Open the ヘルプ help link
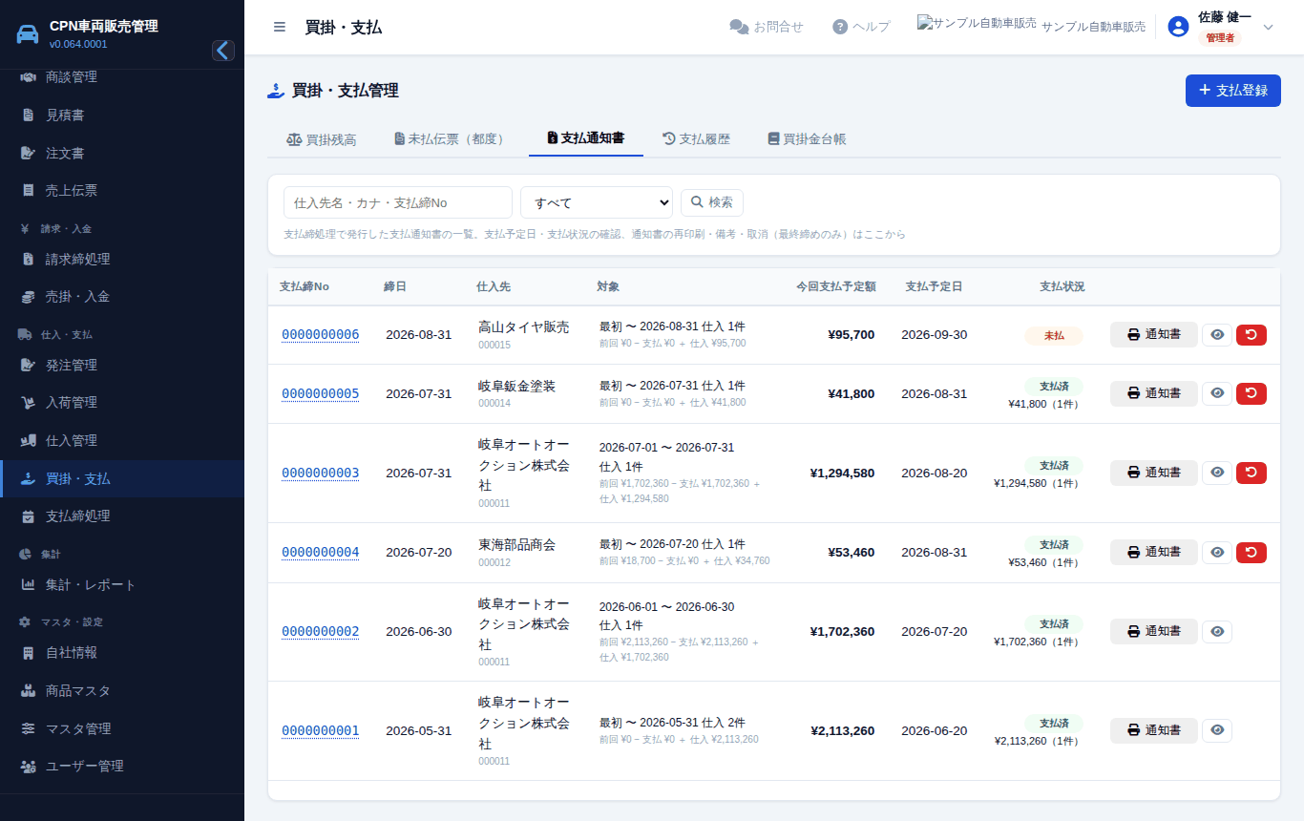 click(x=861, y=27)
